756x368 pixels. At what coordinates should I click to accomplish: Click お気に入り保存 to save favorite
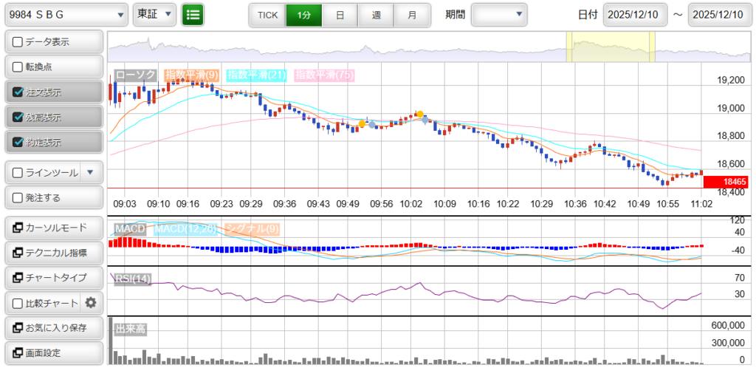(x=53, y=327)
